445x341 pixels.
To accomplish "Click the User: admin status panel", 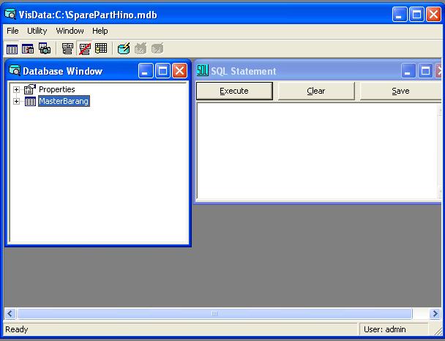I will (393, 329).
